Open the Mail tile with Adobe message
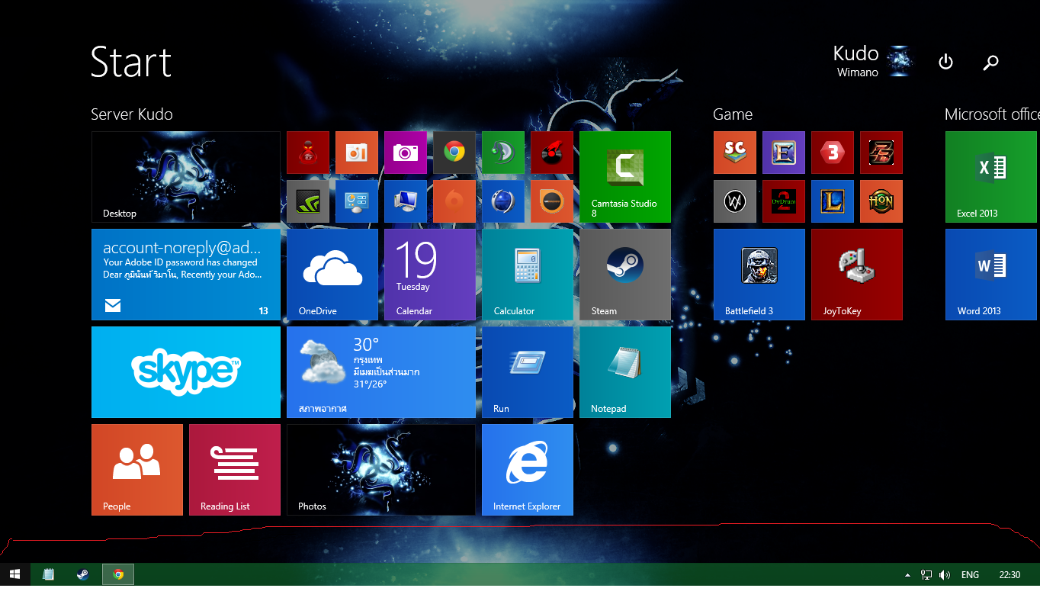 (x=186, y=275)
